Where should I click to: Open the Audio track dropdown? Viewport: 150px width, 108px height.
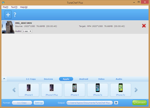[x=27, y=31]
